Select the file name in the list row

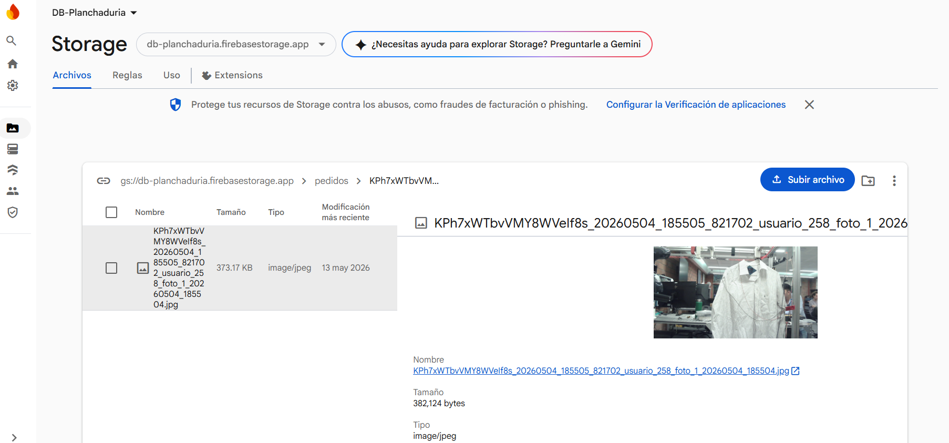[x=179, y=267]
